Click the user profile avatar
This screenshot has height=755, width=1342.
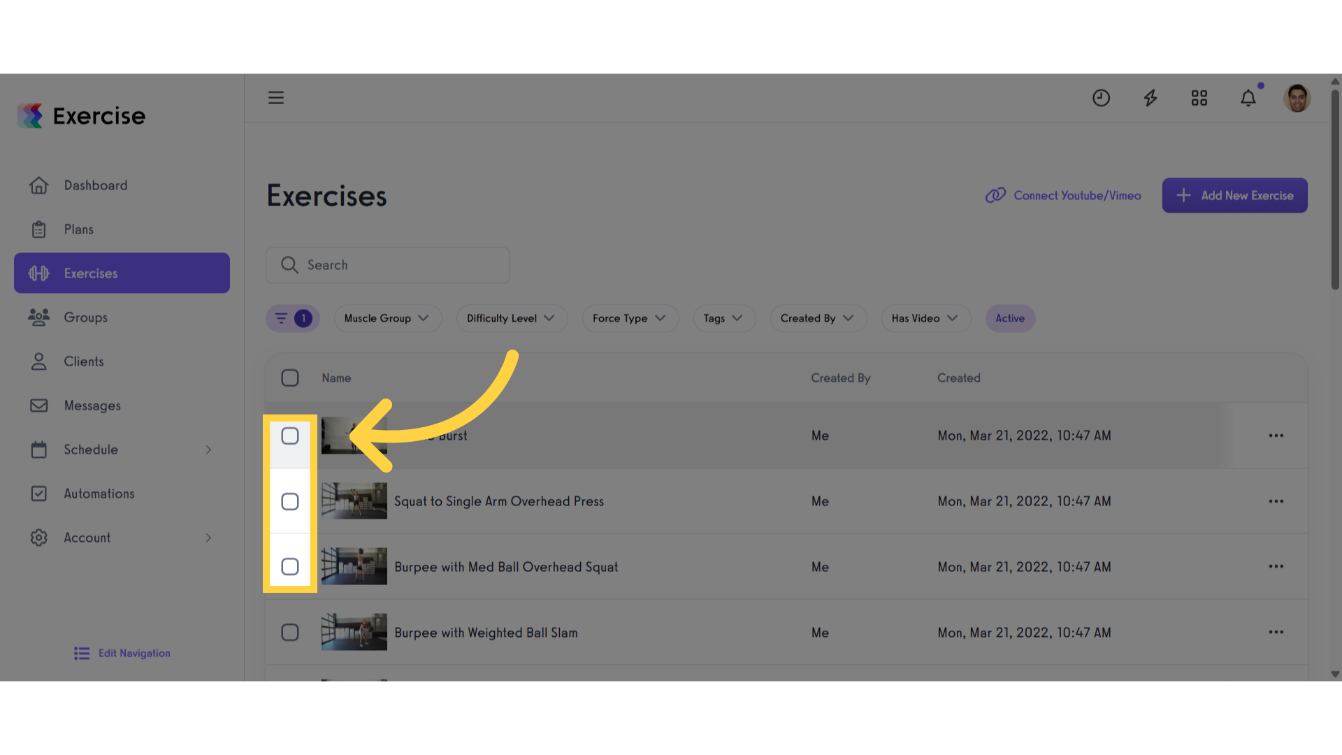pos(1297,98)
